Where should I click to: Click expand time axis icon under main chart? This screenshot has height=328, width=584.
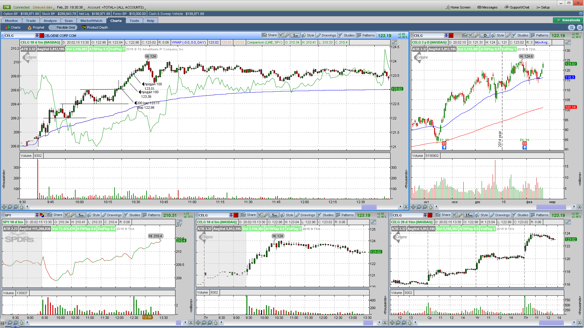(x=406, y=207)
